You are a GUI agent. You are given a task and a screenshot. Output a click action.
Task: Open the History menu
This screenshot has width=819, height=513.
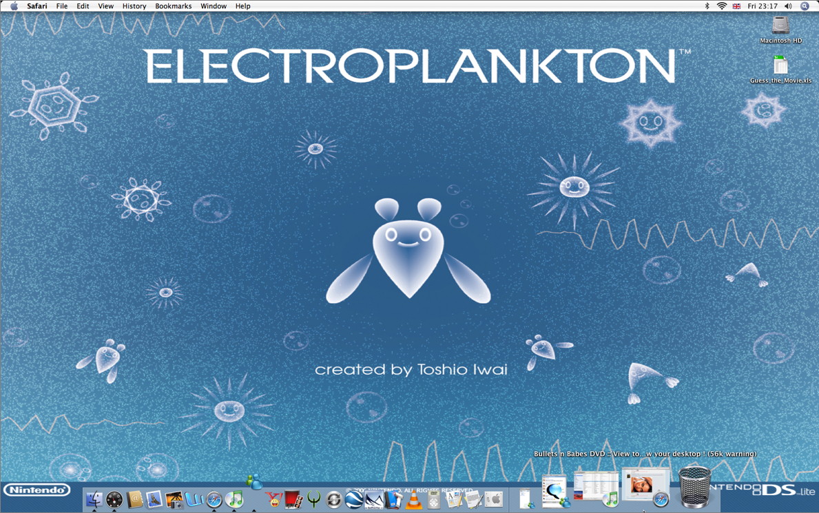click(x=134, y=6)
